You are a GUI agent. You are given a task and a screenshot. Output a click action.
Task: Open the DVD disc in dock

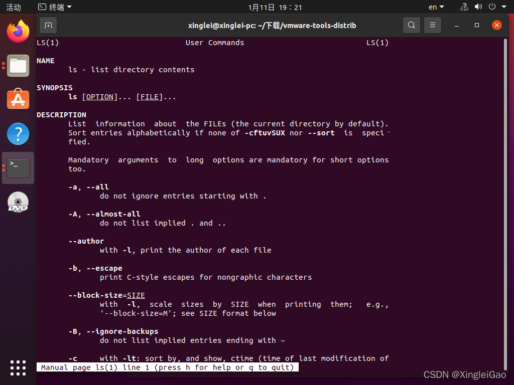[x=18, y=203]
